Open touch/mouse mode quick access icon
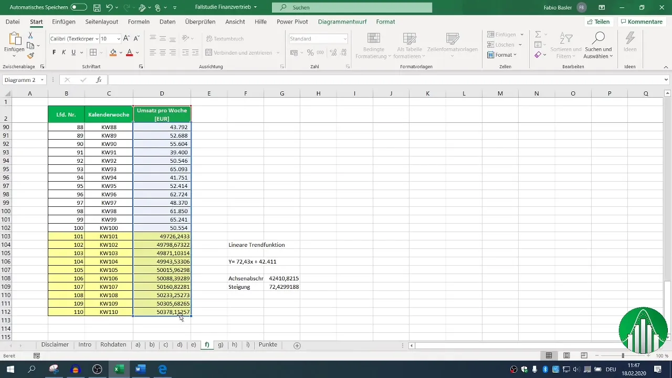This screenshot has width=672, height=378. pyautogui.click(x=157, y=7)
